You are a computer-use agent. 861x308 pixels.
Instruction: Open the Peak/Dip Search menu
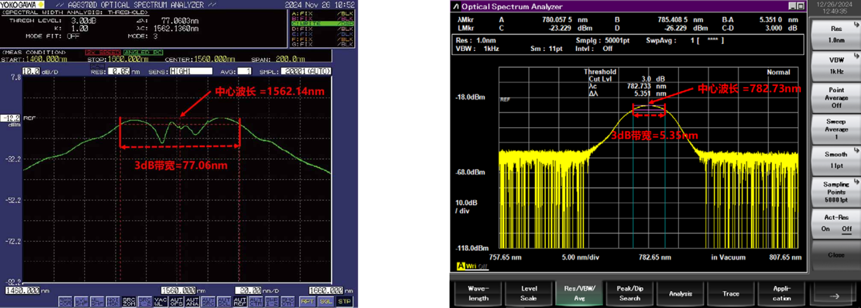(629, 293)
